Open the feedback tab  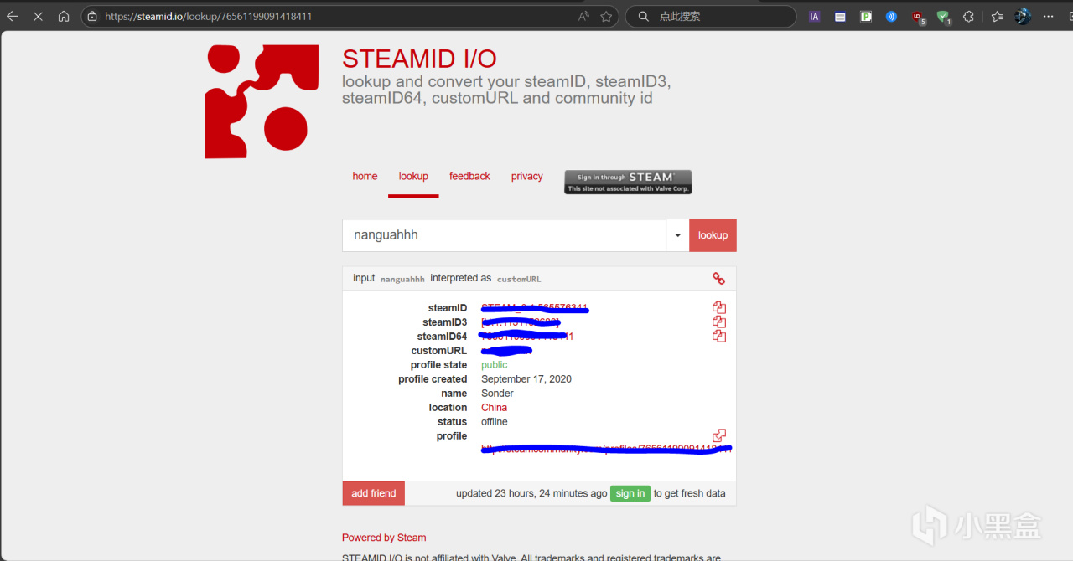[x=469, y=176]
